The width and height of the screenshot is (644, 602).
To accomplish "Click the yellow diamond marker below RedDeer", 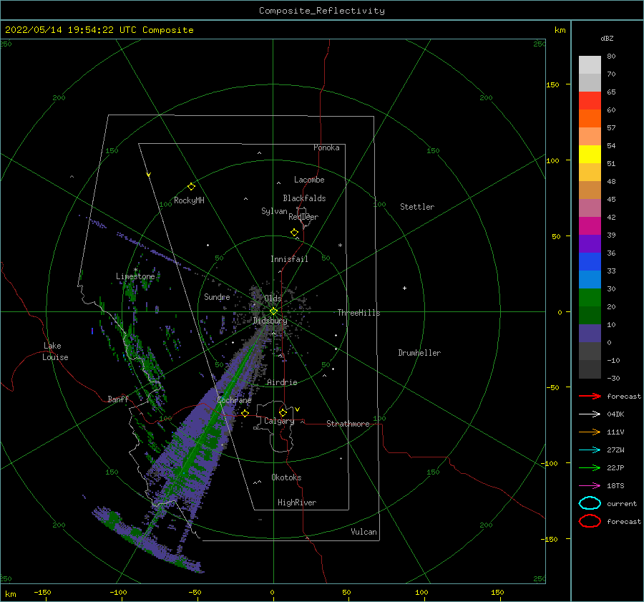I will tap(294, 233).
